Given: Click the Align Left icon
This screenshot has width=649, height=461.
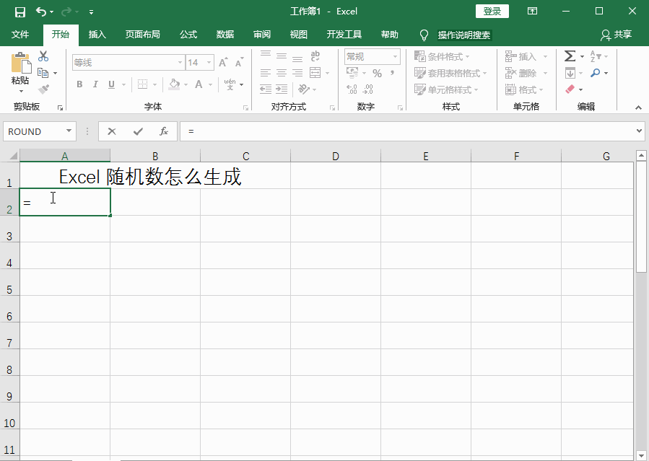Looking at the screenshot, I should tap(266, 73).
